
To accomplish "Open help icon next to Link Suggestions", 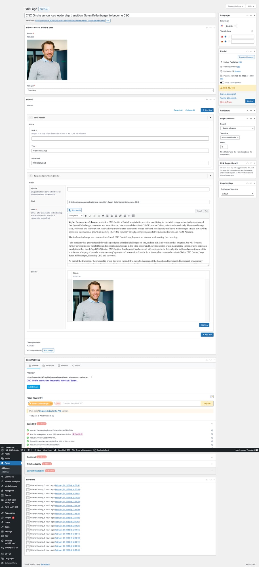I will point(237,163).
